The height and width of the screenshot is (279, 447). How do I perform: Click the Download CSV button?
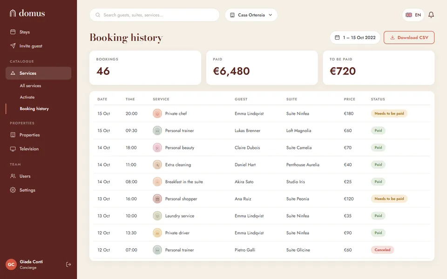tap(409, 38)
